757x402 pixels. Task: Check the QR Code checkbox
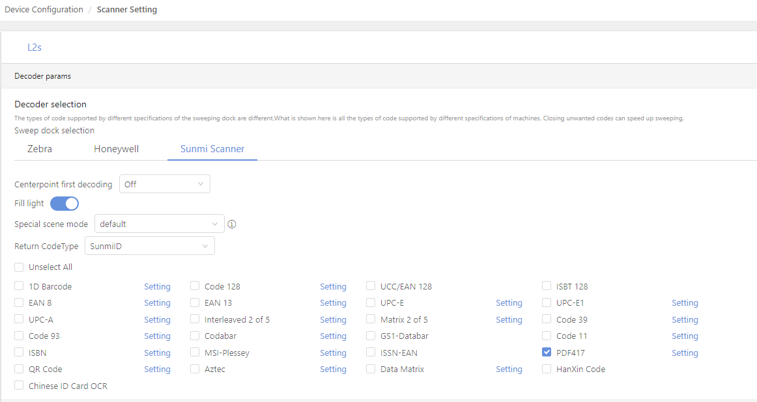(x=19, y=369)
